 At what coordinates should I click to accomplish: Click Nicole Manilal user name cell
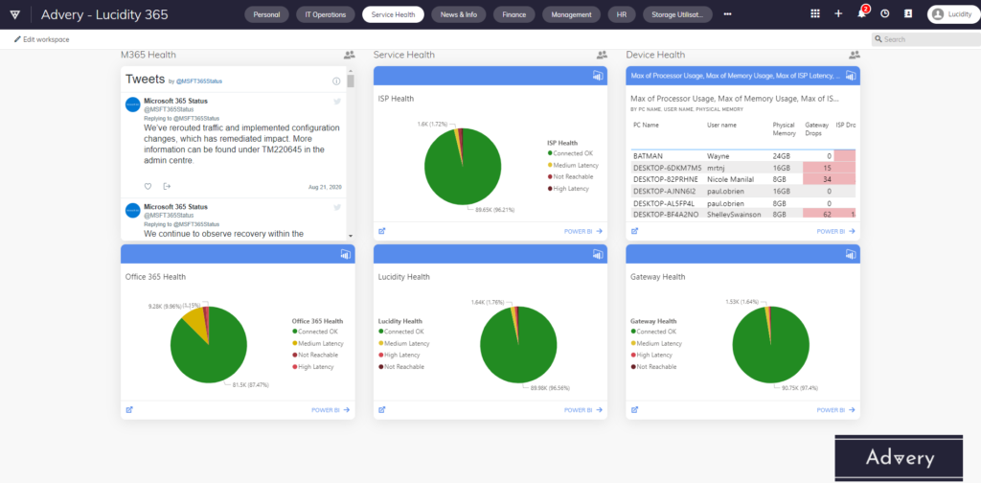(x=731, y=179)
